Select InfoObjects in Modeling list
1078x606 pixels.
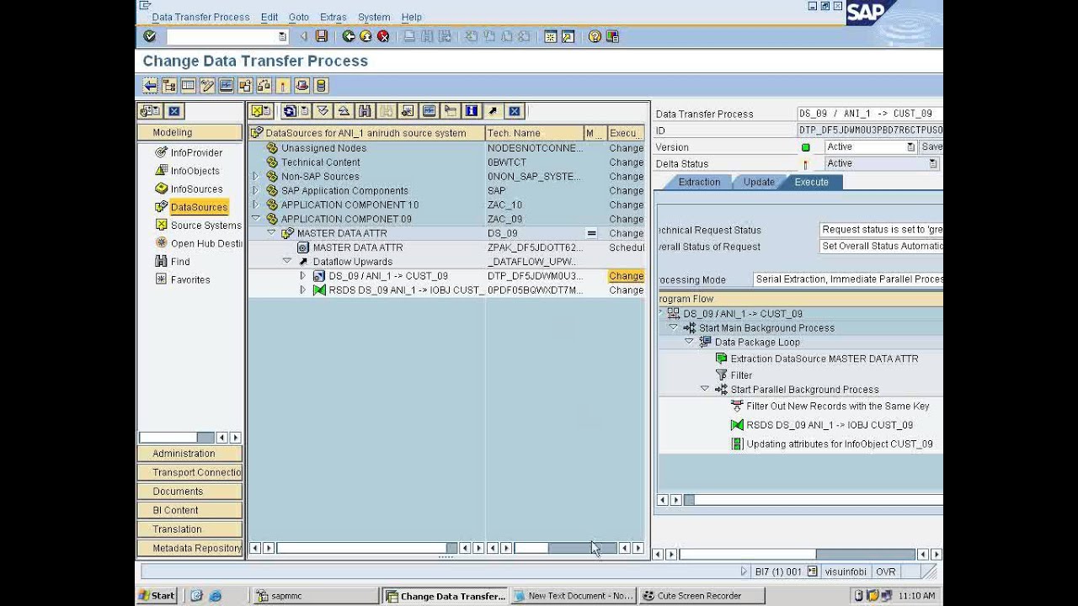(195, 171)
